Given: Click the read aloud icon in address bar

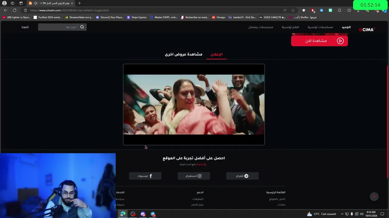Looking at the screenshot, I should pos(285,10).
